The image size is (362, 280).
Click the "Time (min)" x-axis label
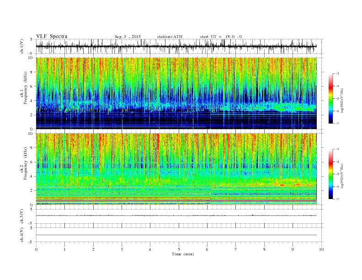point(183,254)
